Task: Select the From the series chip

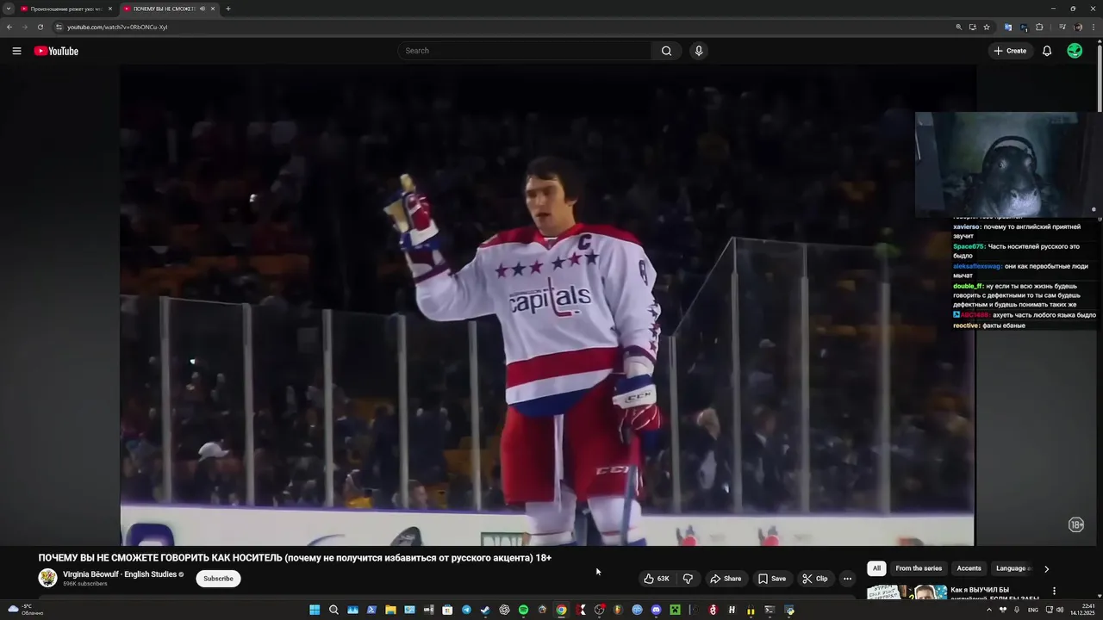Action: [919, 568]
